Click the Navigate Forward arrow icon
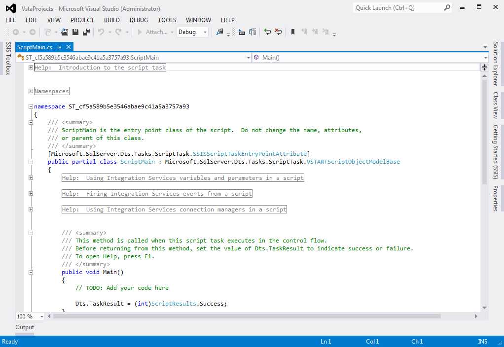The image size is (504, 347). pos(33,32)
